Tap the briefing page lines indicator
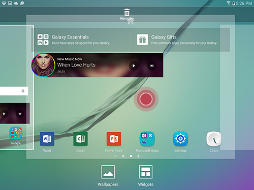Image resolution: width=254 pixels, height=190 pixels. [x=115, y=156]
